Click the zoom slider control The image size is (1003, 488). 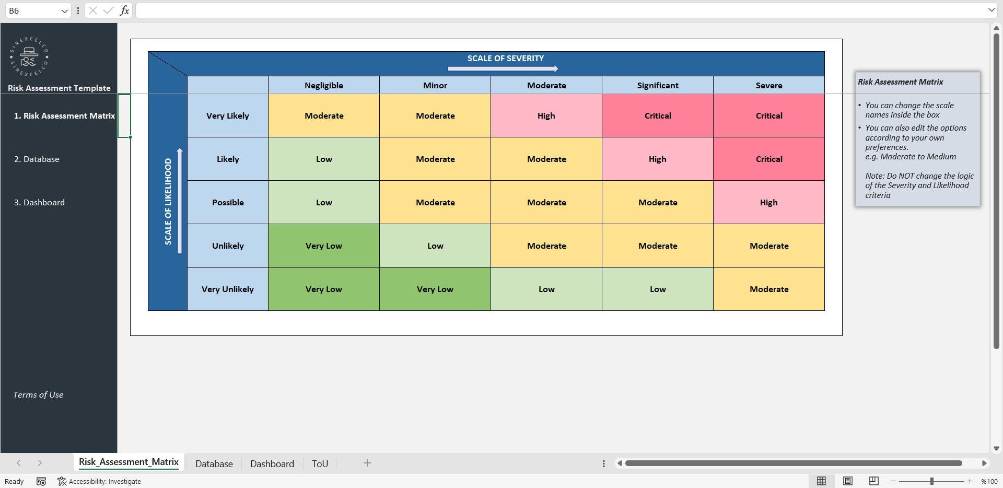coord(932,481)
